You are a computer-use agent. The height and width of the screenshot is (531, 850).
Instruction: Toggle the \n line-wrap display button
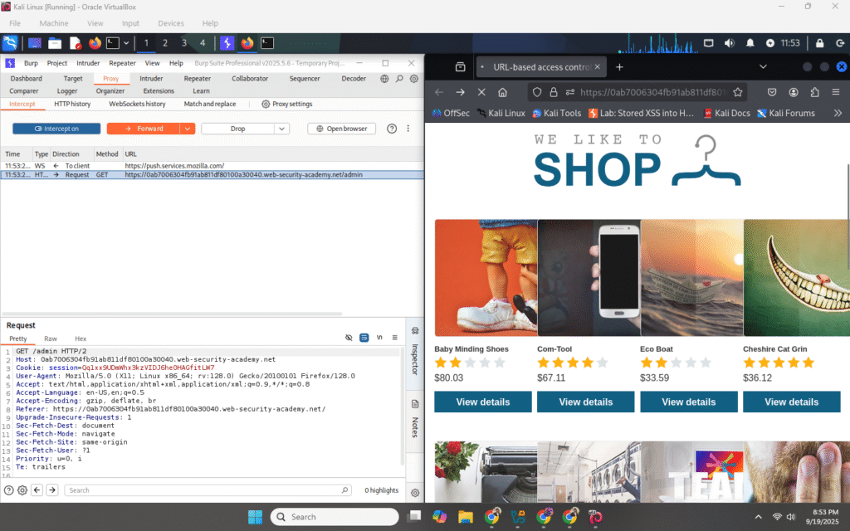(379, 339)
